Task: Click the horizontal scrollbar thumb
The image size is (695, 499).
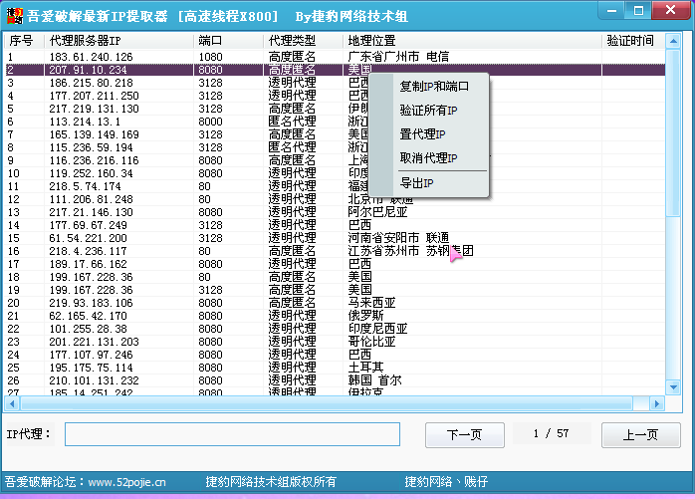Action: tap(329, 403)
